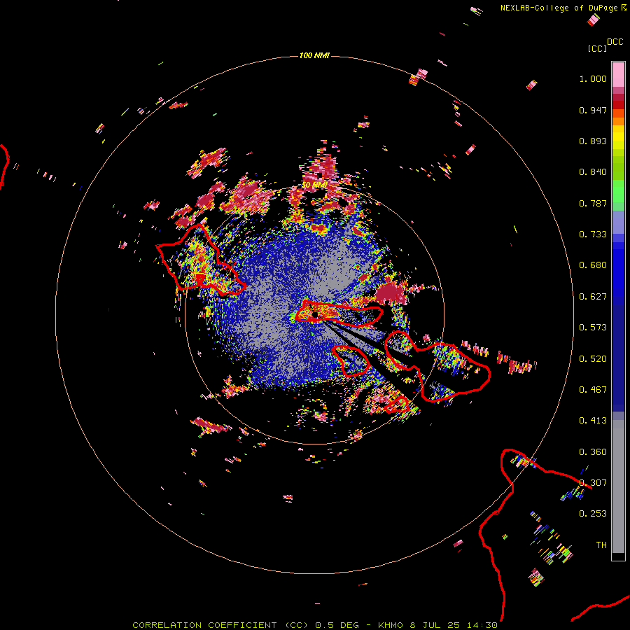Pick the green color bar segment beside 0.840

618,167
